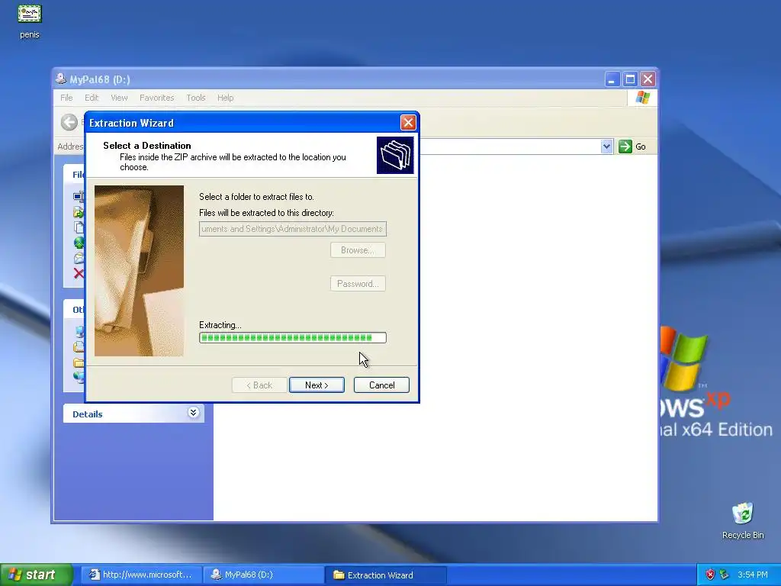
Task: Click the Safely Remove Hardware tray icon
Action: click(x=725, y=575)
